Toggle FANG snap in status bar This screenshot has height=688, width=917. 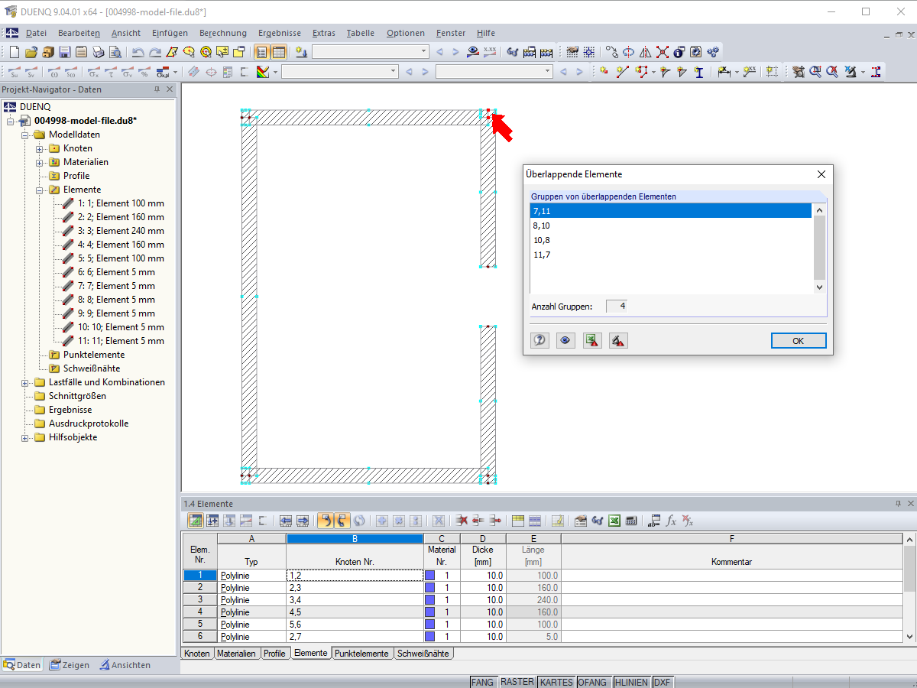pyautogui.click(x=482, y=682)
